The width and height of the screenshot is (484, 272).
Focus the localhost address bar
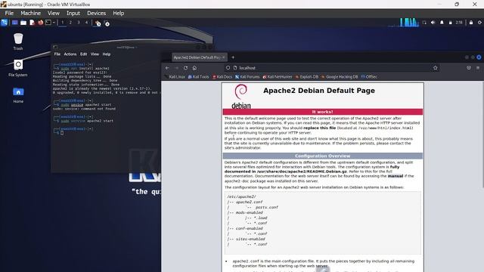(332, 68)
